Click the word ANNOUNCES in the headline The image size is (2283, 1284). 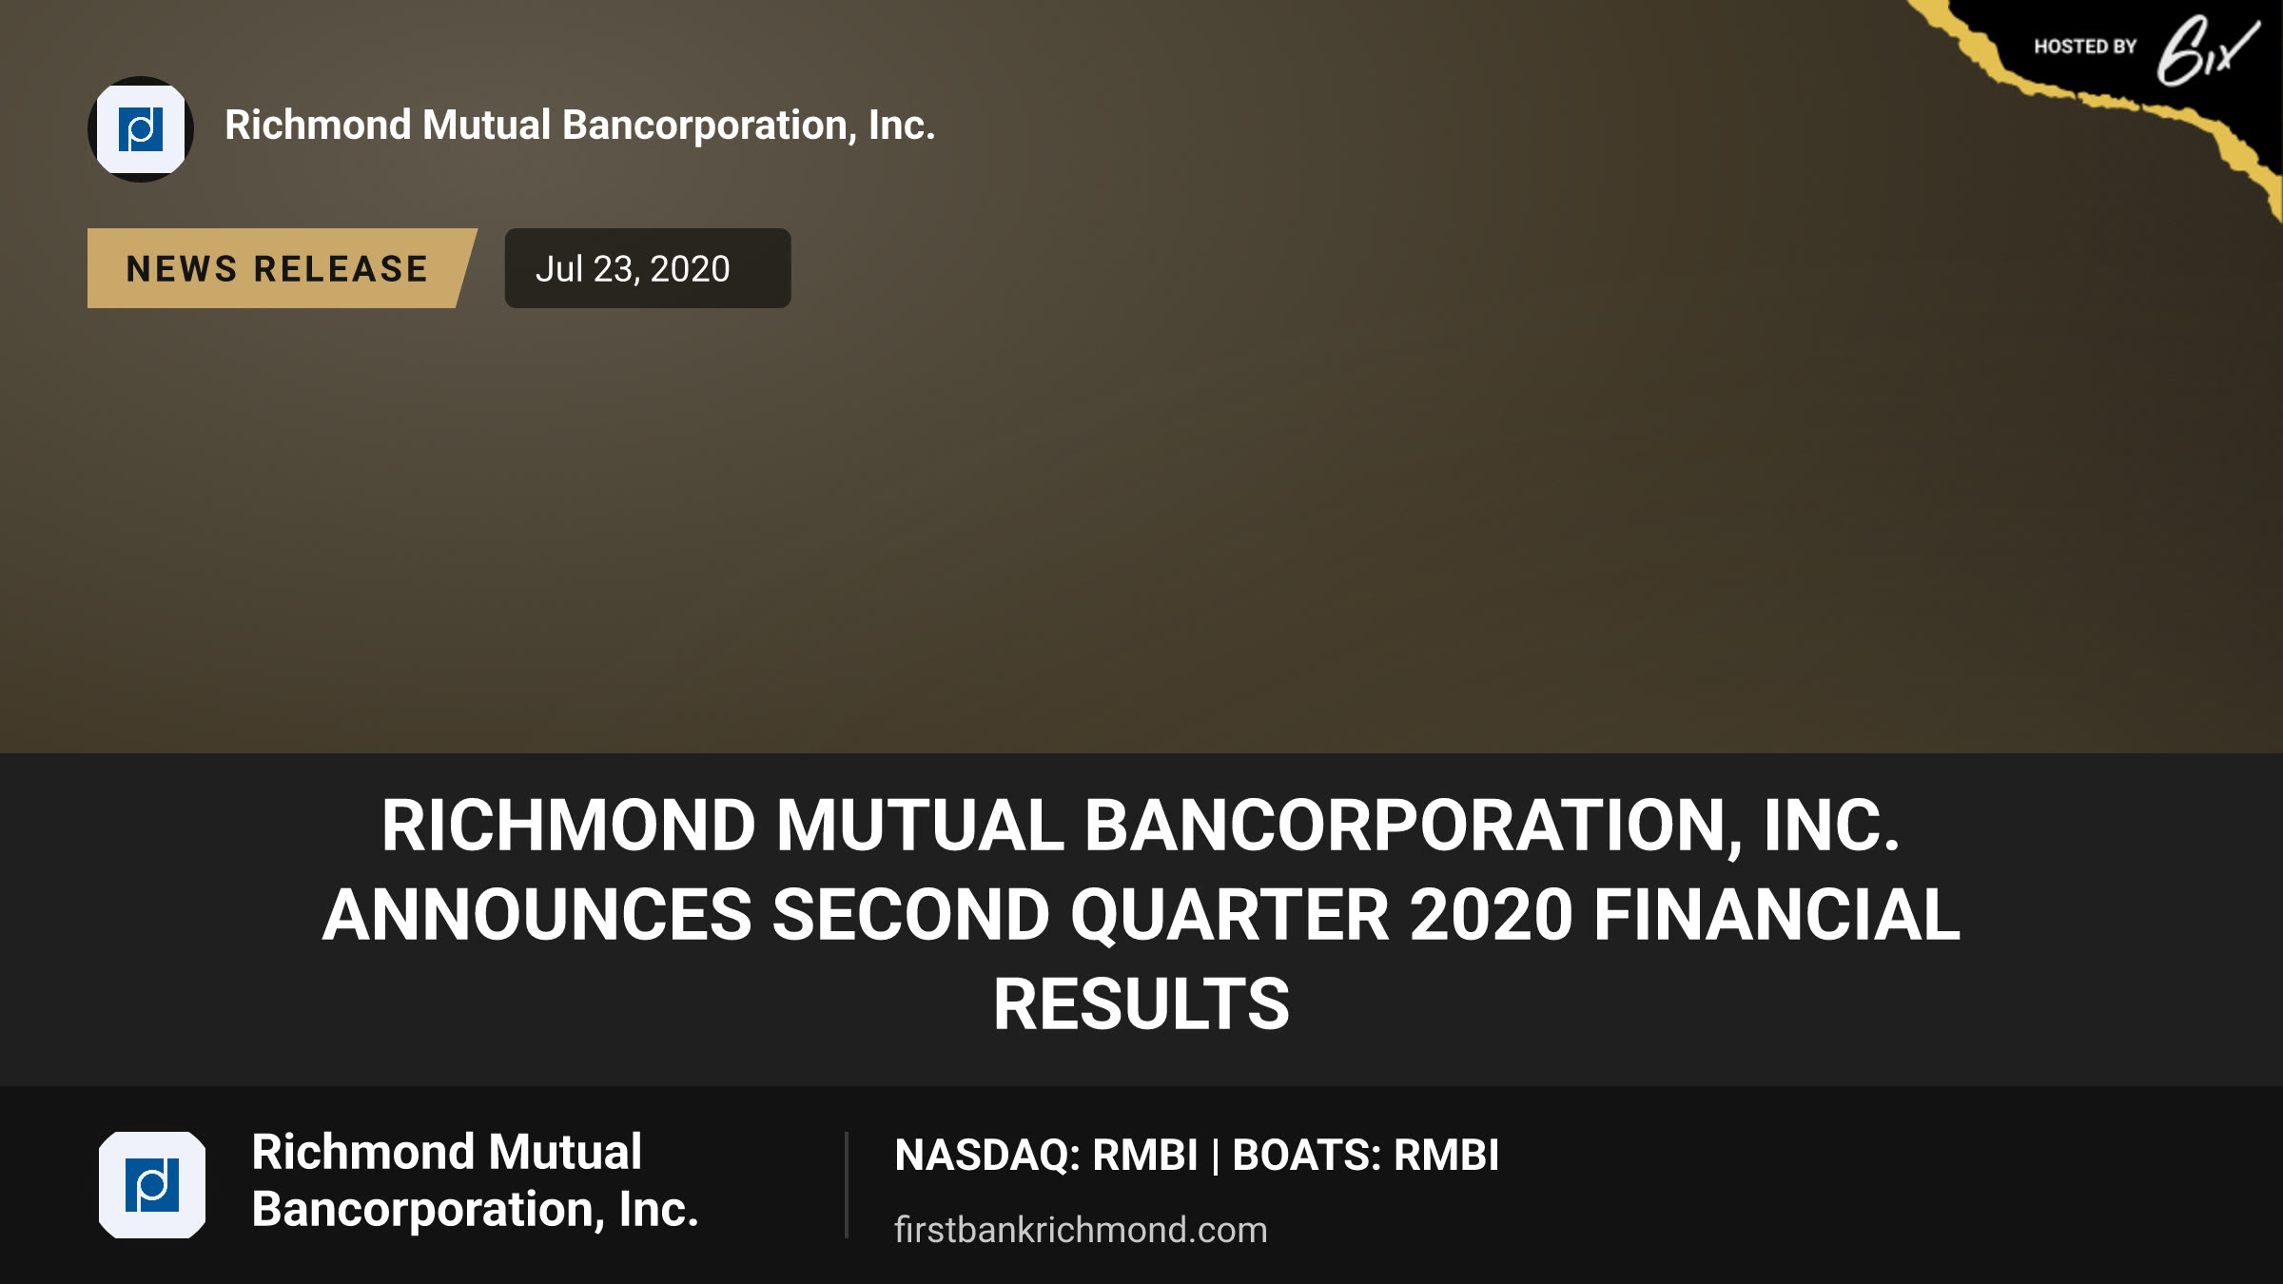click(x=537, y=915)
